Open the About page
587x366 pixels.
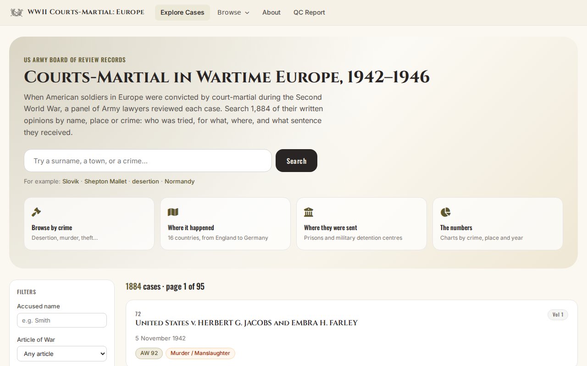point(271,12)
